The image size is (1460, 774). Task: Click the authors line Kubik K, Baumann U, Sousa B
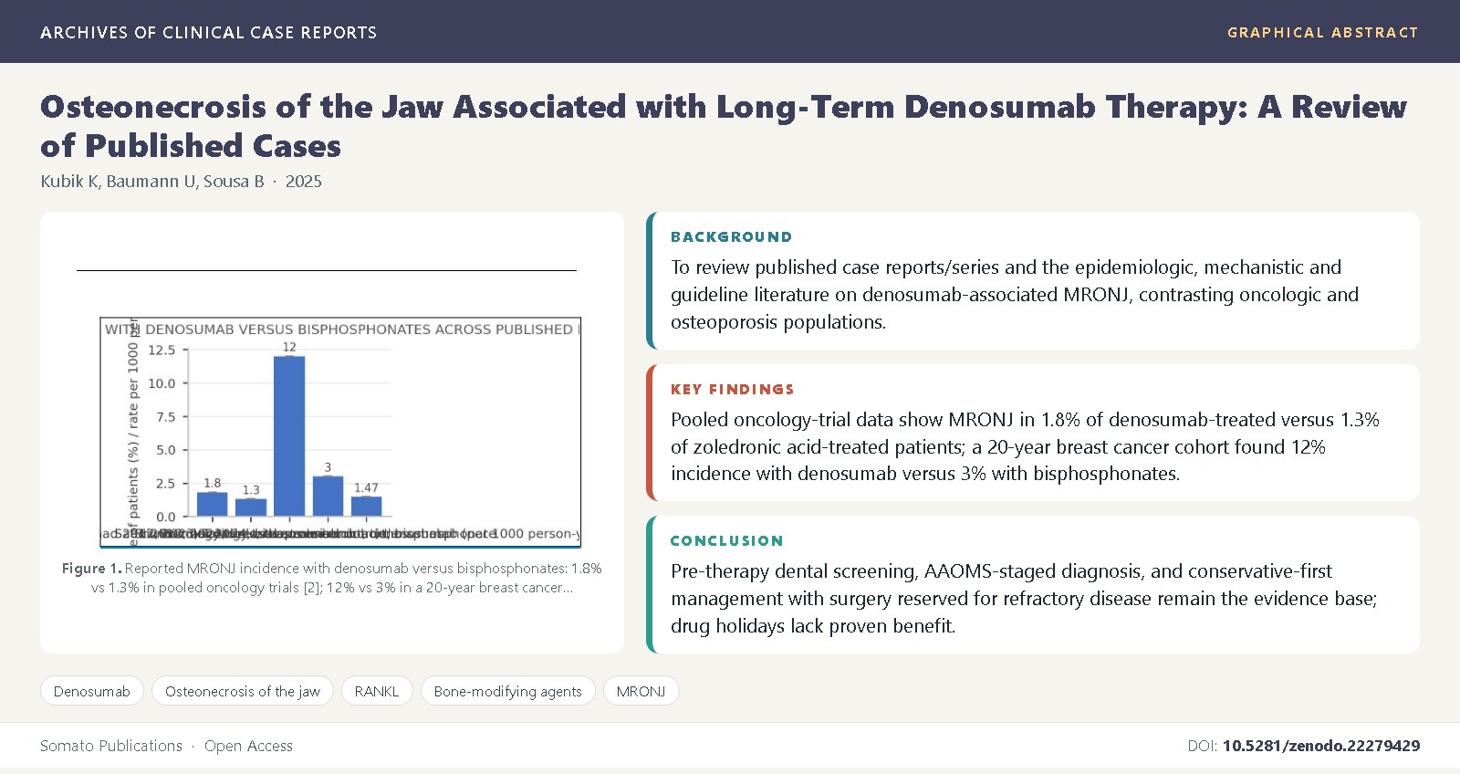click(152, 181)
